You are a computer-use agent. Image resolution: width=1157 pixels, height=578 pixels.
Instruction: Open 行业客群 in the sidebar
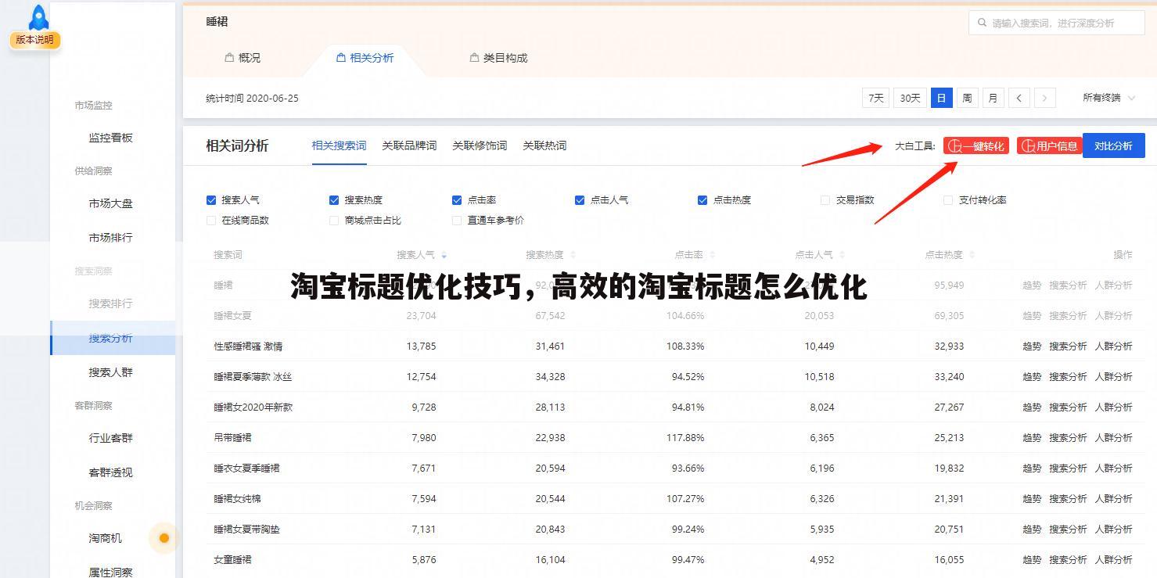[x=111, y=438]
